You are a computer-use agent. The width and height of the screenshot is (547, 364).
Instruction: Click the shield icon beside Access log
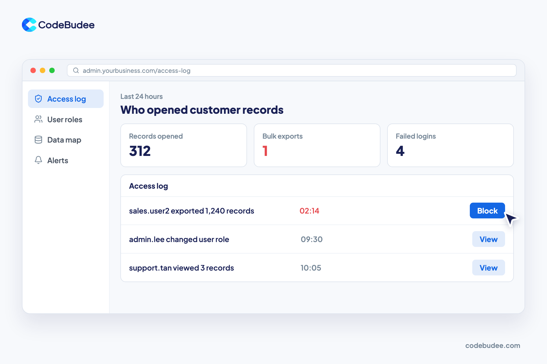(38, 99)
